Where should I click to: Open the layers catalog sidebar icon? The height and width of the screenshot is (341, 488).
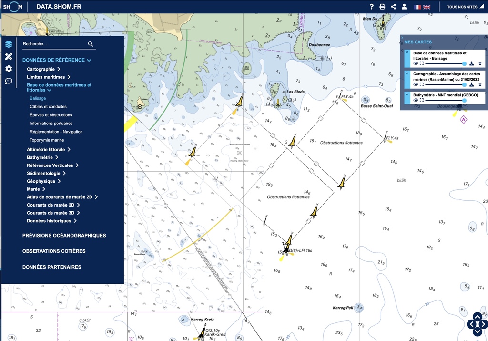click(x=9, y=44)
